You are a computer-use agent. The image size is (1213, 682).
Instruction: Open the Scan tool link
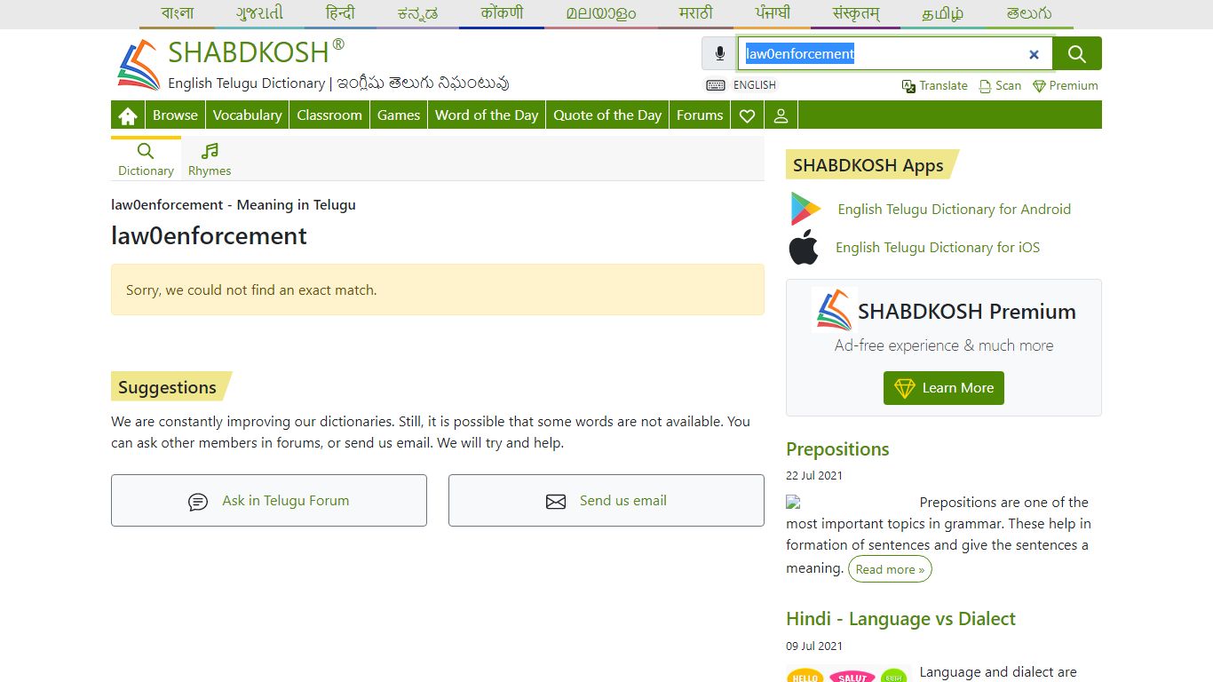(x=1000, y=86)
